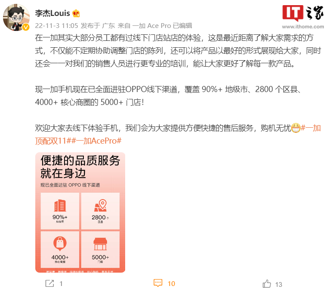Open the comments speech bubble icon
Screen dimensions: 329x292
click(158, 283)
